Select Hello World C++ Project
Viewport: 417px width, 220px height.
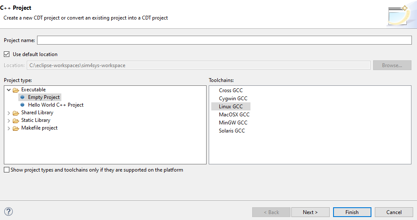56,105
